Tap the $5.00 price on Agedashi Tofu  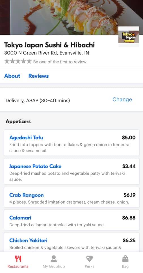pos(129,138)
